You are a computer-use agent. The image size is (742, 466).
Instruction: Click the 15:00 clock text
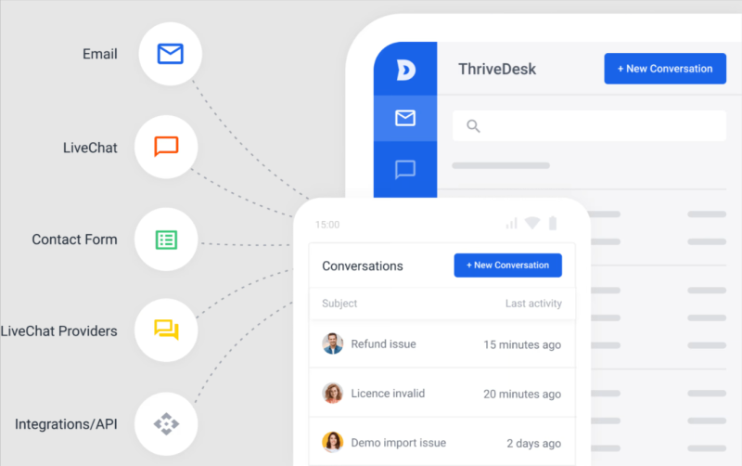327,225
